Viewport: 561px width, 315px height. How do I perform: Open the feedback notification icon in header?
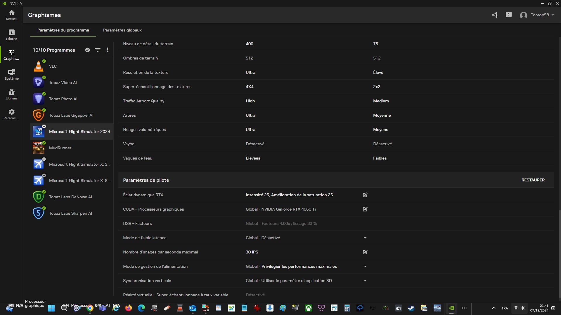[508, 15]
